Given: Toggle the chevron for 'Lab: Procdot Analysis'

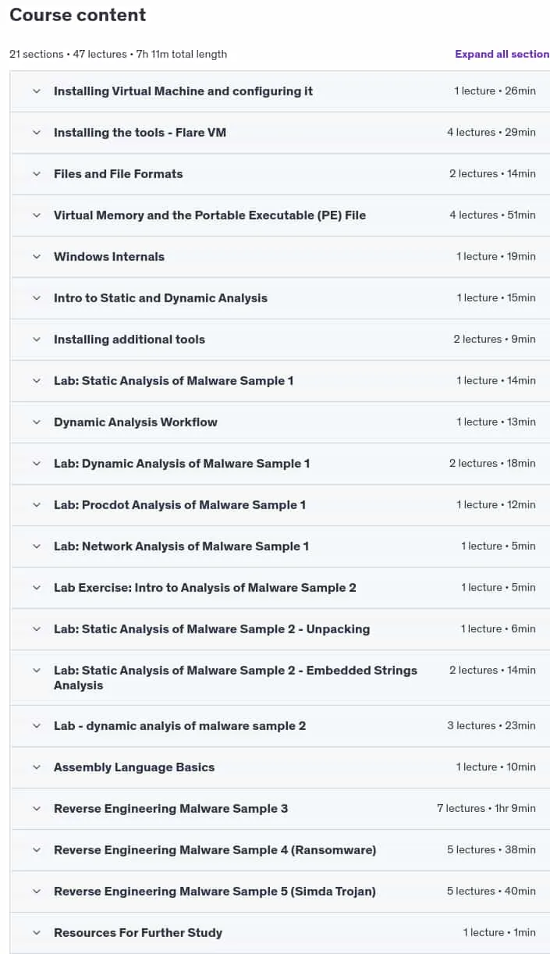Looking at the screenshot, I should [37, 505].
